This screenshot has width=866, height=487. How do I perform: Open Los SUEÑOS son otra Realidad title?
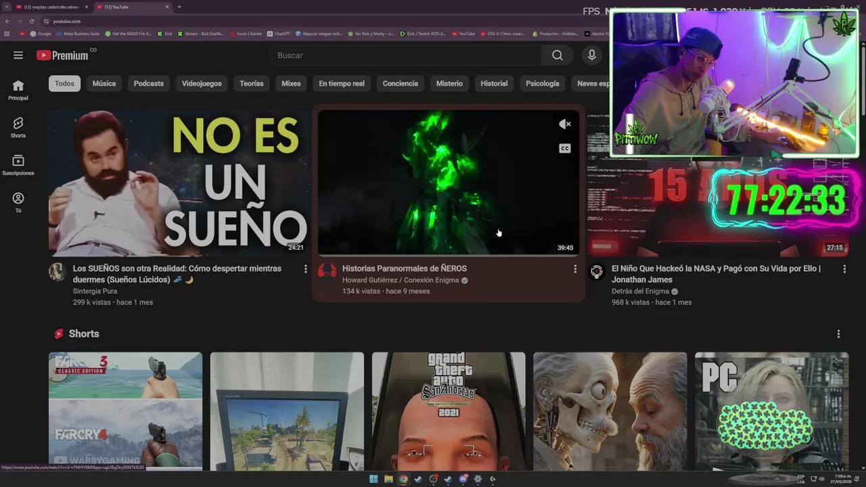pyautogui.click(x=177, y=274)
